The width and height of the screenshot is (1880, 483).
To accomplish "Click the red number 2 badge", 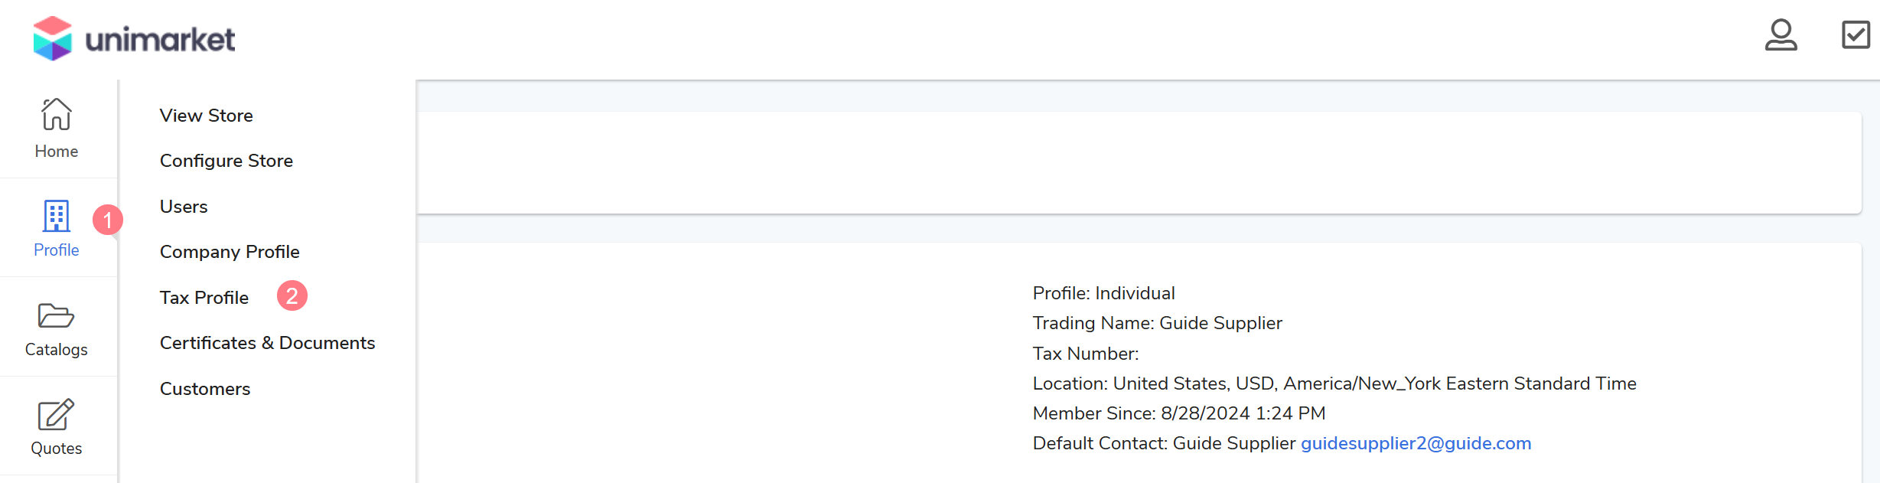I will (x=292, y=296).
